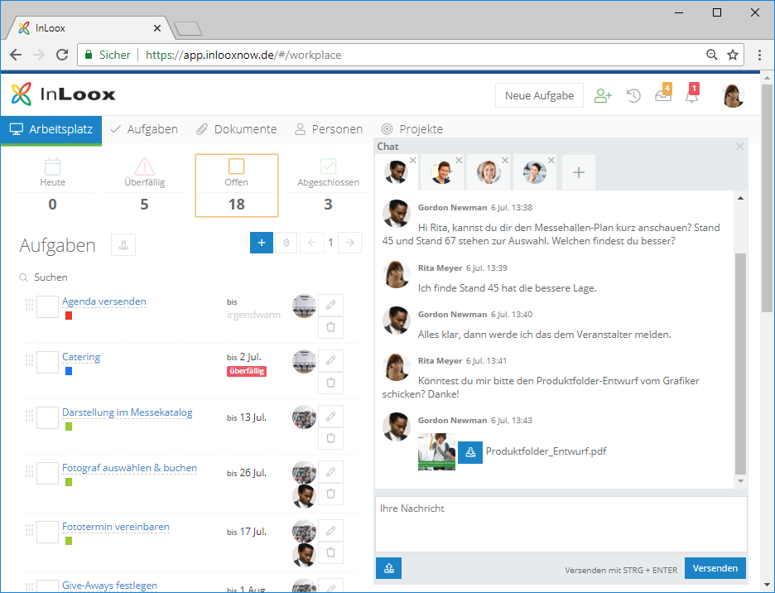Check the Darstellung im Messekatalog checkbox
The image size is (775, 593).
[x=47, y=418]
